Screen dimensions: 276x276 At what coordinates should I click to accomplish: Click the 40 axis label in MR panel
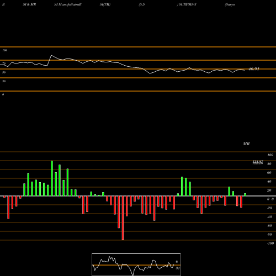(x=269, y=182)
